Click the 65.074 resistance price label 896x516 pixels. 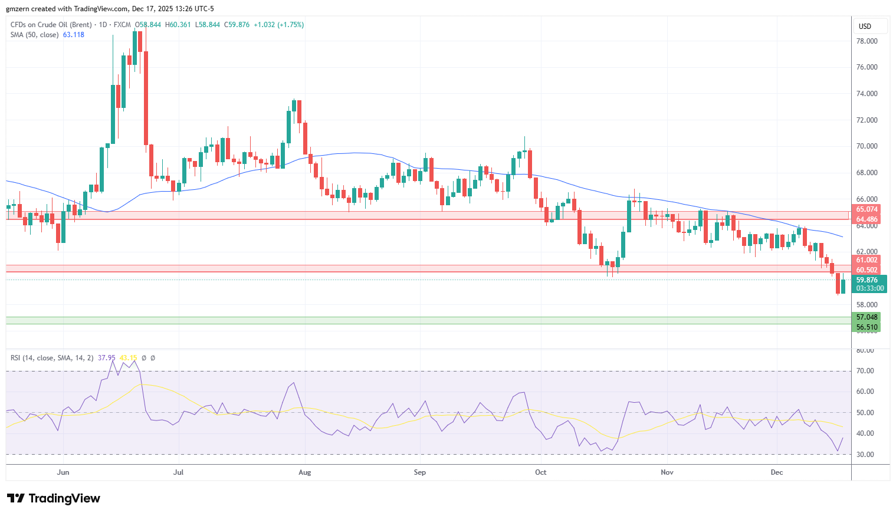pos(867,209)
